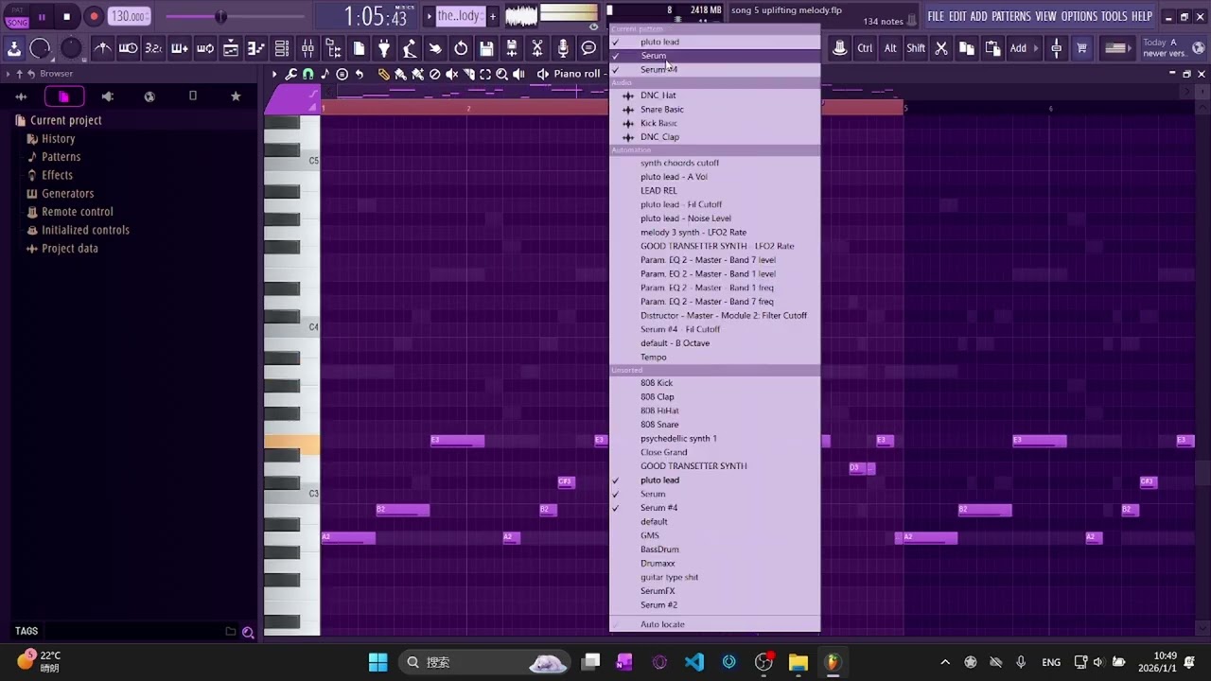Image resolution: width=1211 pixels, height=681 pixels.
Task: Open the mixer from the toolbar
Action: click(307, 48)
